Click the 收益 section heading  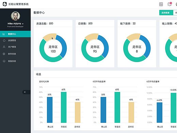point(38,74)
